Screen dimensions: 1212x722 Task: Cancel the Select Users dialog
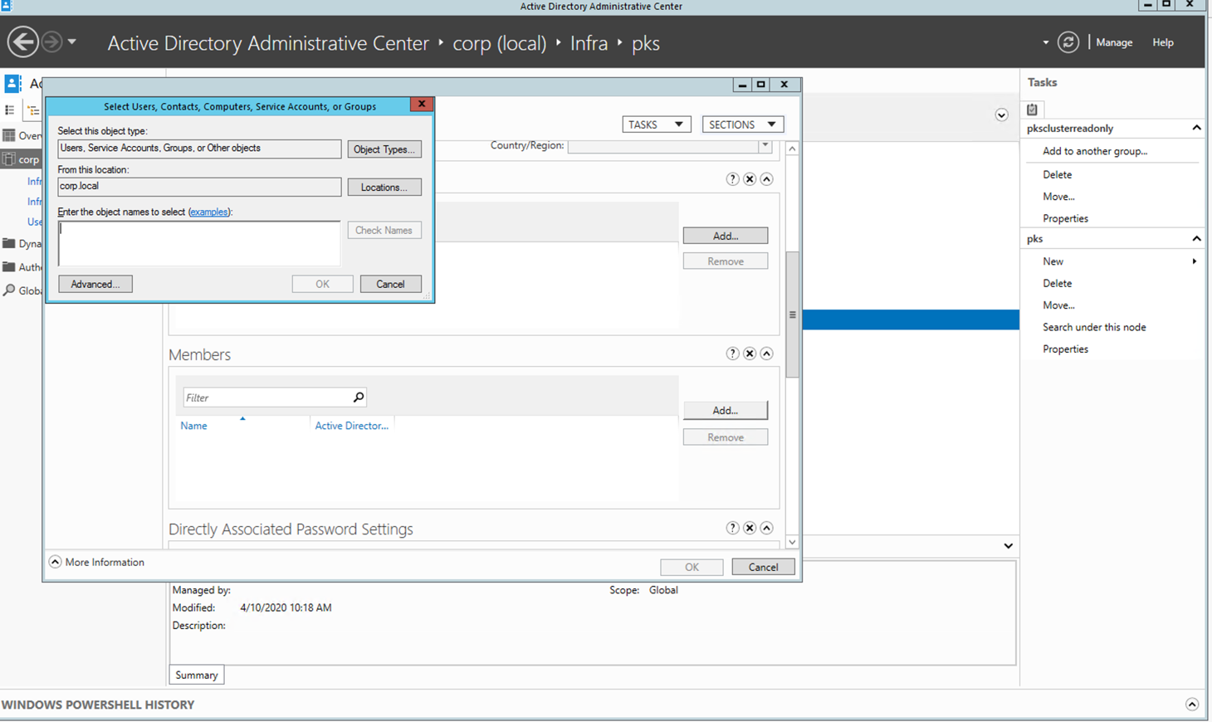tap(390, 284)
